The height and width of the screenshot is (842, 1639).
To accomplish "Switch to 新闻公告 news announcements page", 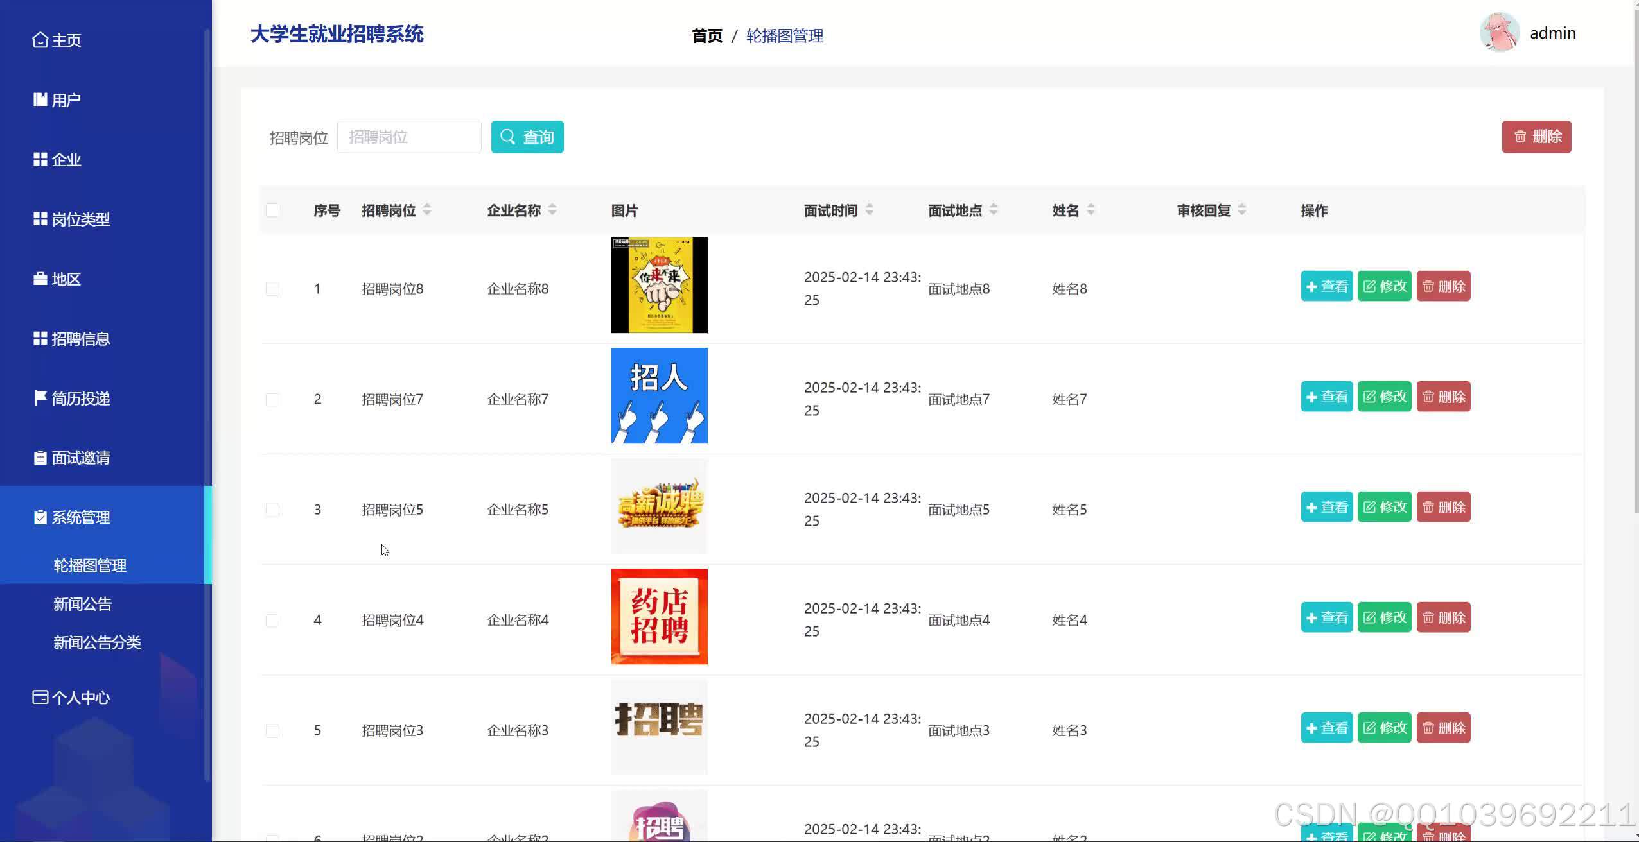I will [82, 603].
